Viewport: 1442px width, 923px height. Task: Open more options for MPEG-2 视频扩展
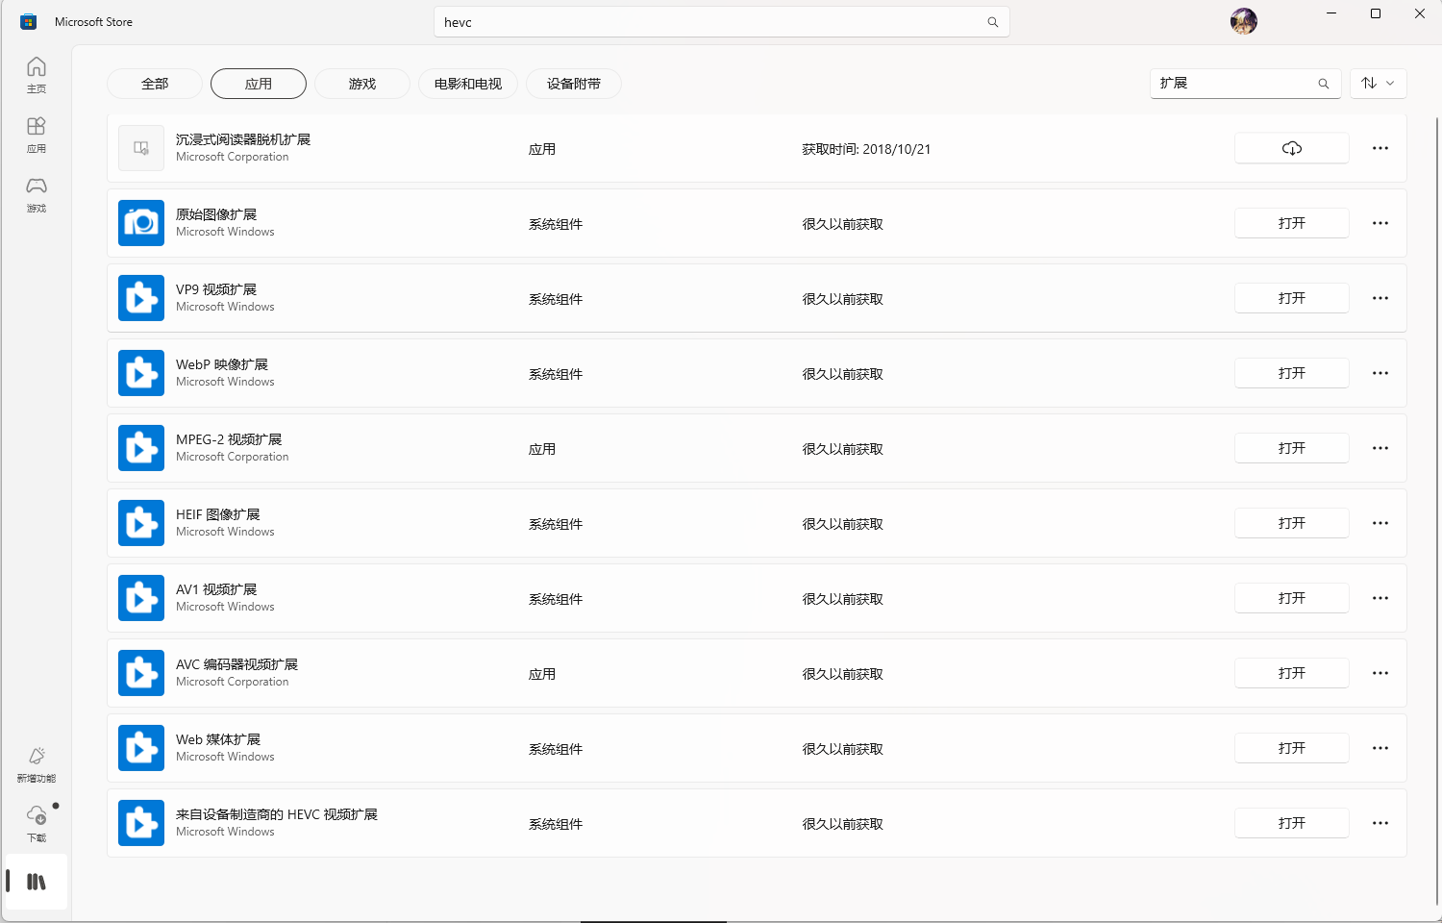[x=1380, y=448]
